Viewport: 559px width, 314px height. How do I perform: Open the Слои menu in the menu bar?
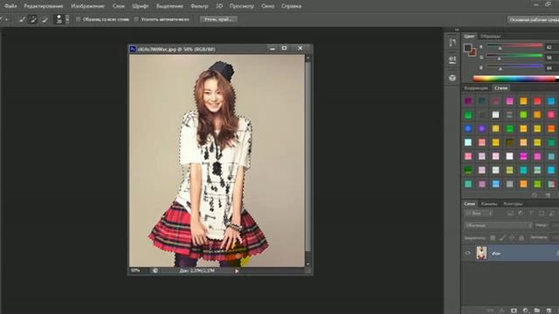119,6
